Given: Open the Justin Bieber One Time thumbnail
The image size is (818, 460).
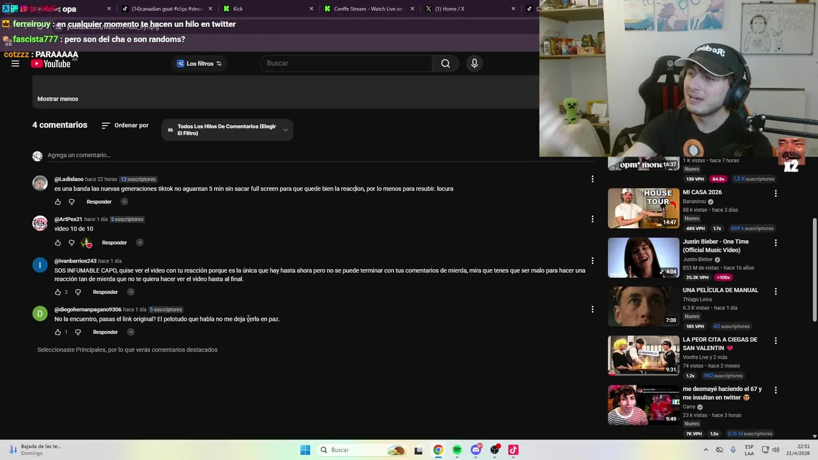Looking at the screenshot, I should pos(644,257).
